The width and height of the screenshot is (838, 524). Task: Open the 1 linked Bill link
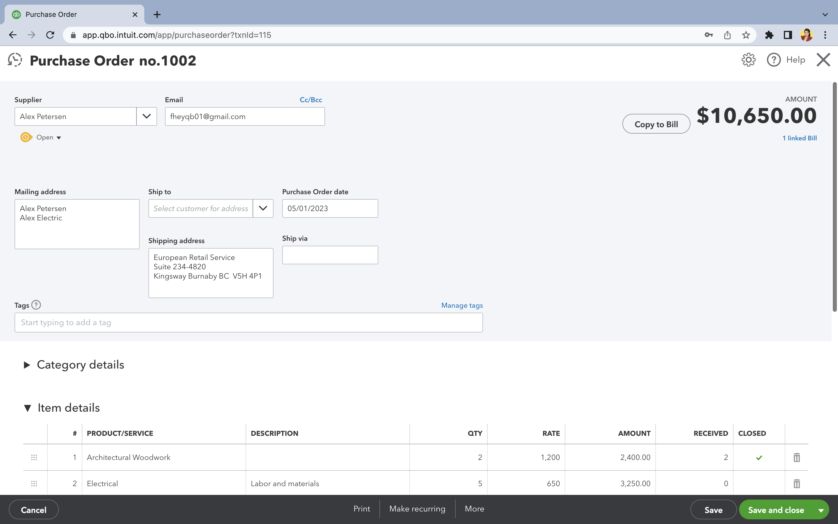coord(799,138)
